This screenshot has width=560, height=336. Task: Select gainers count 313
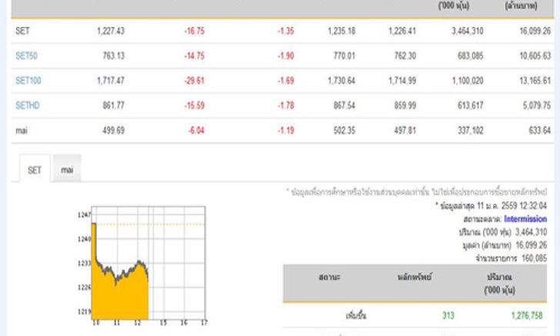(448, 316)
